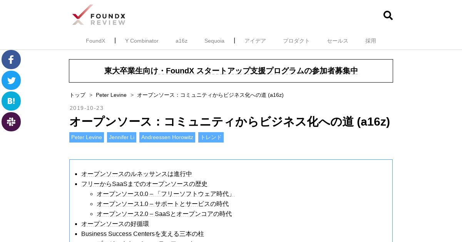The image size is (462, 242).
Task: Jump to オープンソース1.0 サポートとサービスの時代
Action: 162,204
